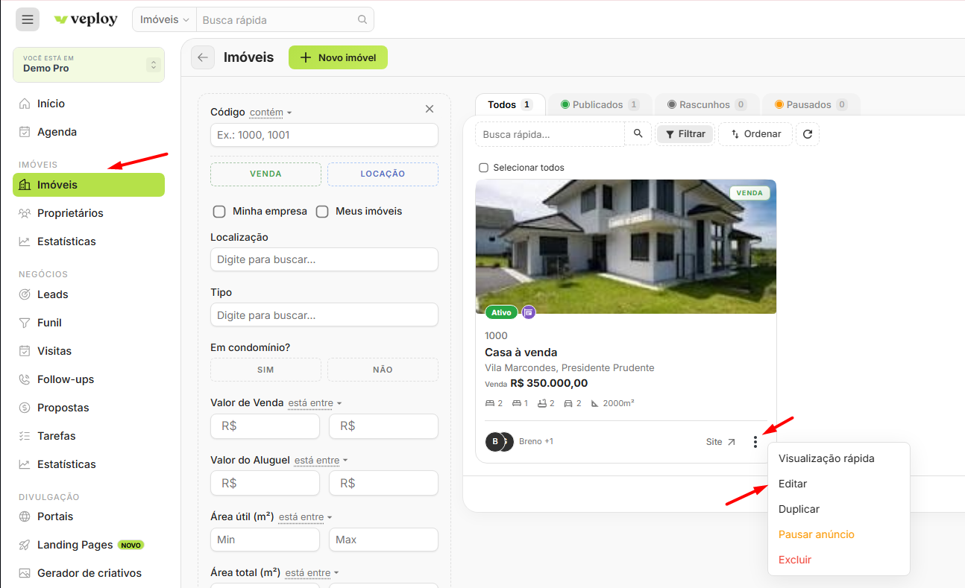Click the Tipo search combo box
The width and height of the screenshot is (965, 588).
324,315
